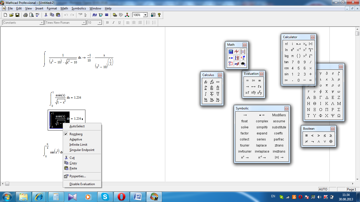Click the Insert Unit measuring cup icon
The width and height of the screenshot is (360, 202).
[101, 15]
